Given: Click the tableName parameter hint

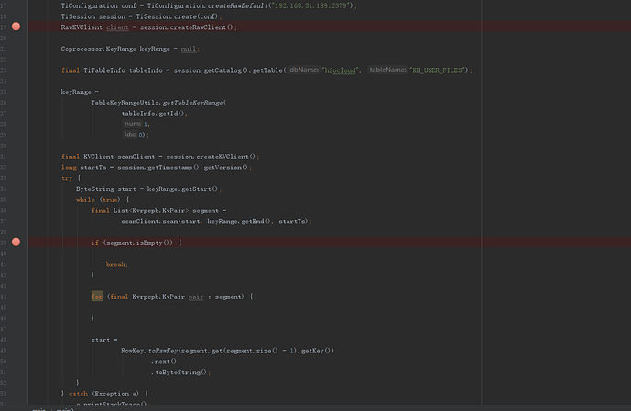Looking at the screenshot, I should click(388, 70).
